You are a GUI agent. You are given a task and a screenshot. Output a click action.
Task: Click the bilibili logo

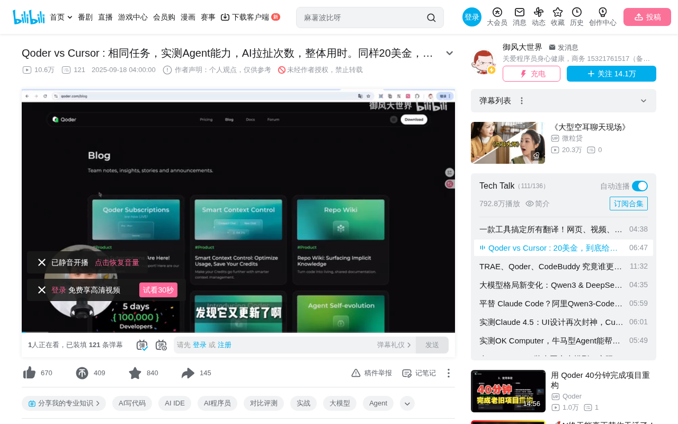29,17
